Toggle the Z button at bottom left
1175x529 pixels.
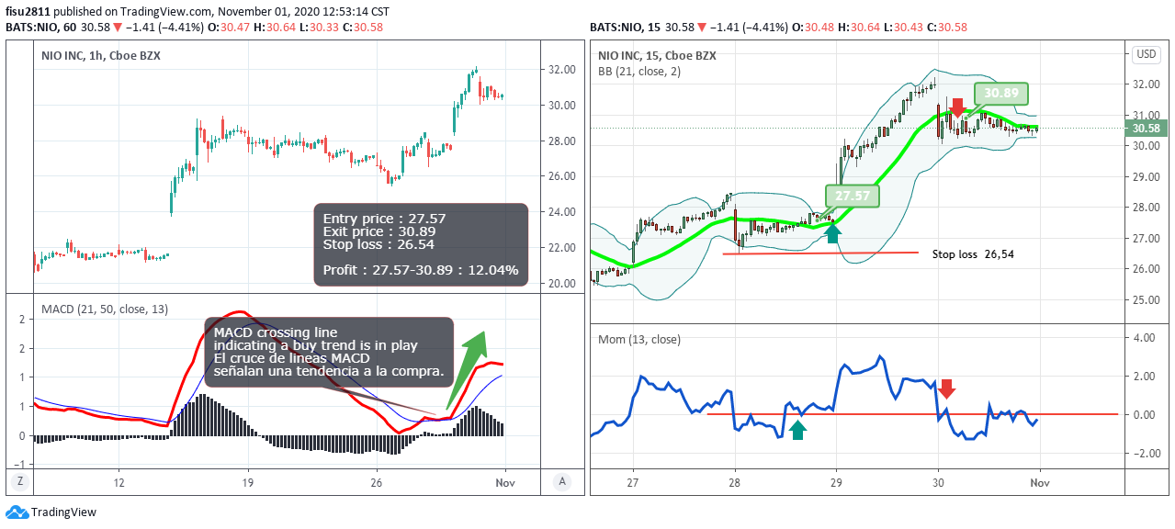pyautogui.click(x=18, y=482)
